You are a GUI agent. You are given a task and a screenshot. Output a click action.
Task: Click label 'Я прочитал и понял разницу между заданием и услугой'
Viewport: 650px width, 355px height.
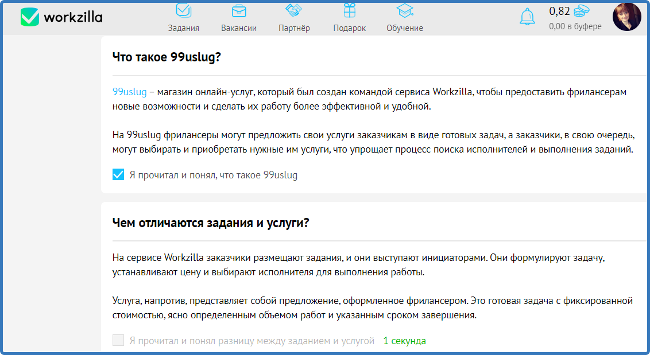click(252, 341)
